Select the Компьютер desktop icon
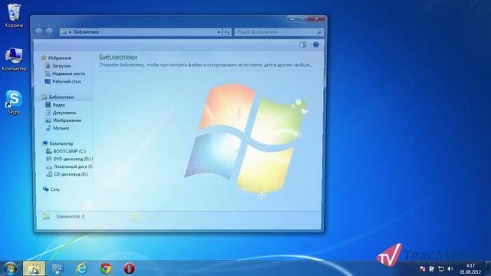 click(14, 60)
